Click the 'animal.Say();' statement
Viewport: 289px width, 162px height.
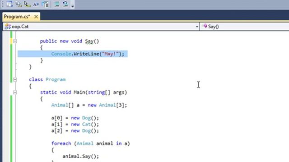tap(81, 156)
